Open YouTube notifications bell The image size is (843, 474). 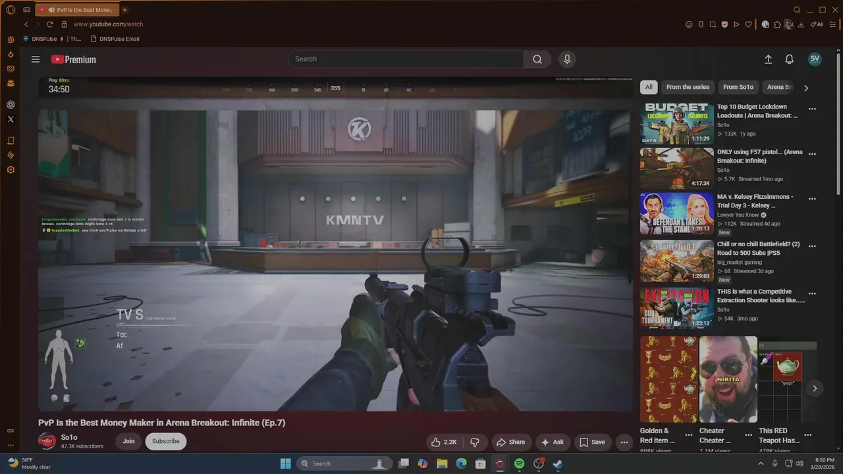pyautogui.click(x=789, y=59)
